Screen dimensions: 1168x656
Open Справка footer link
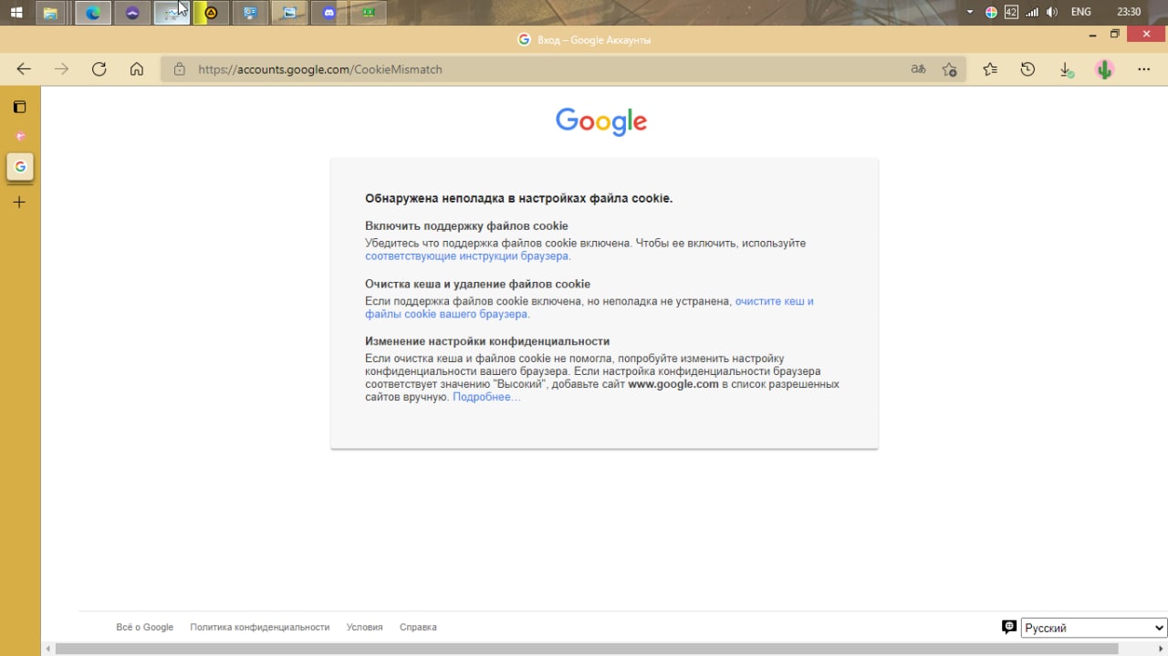[x=418, y=627]
